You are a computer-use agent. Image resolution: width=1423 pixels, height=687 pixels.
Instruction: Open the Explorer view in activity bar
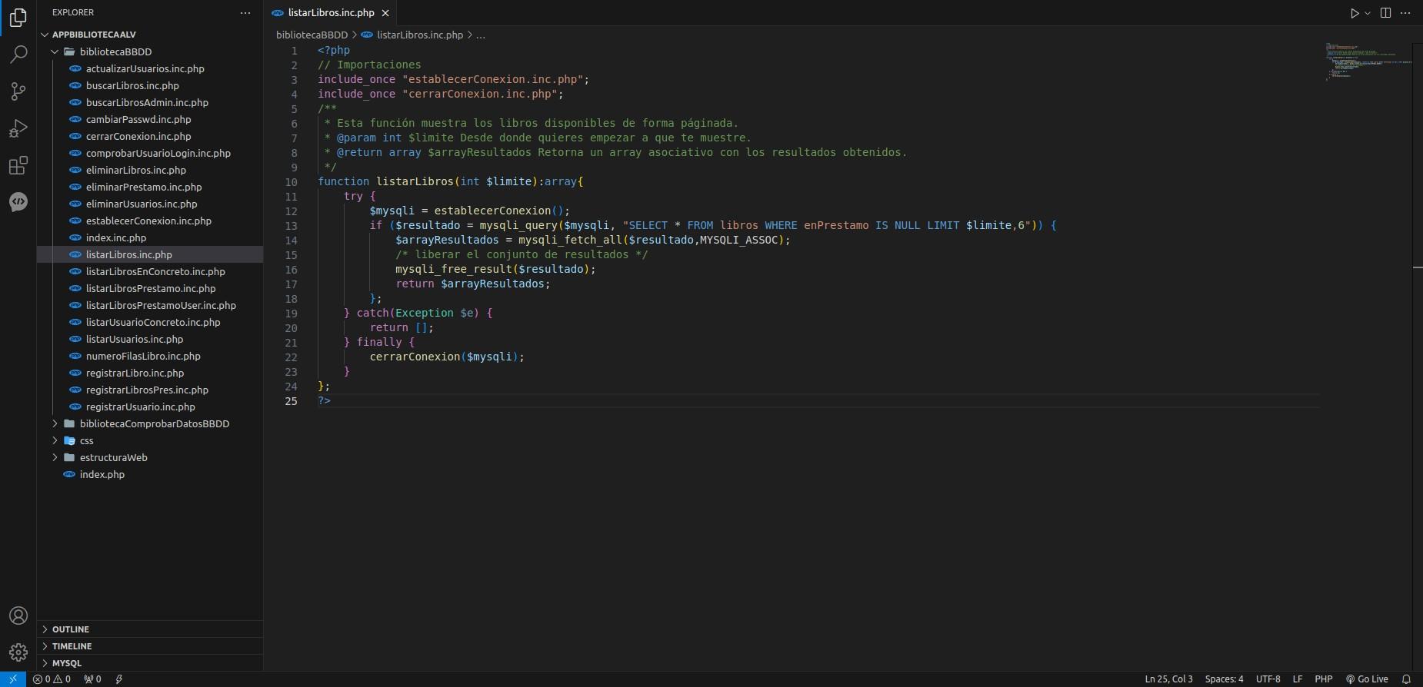pyautogui.click(x=18, y=17)
